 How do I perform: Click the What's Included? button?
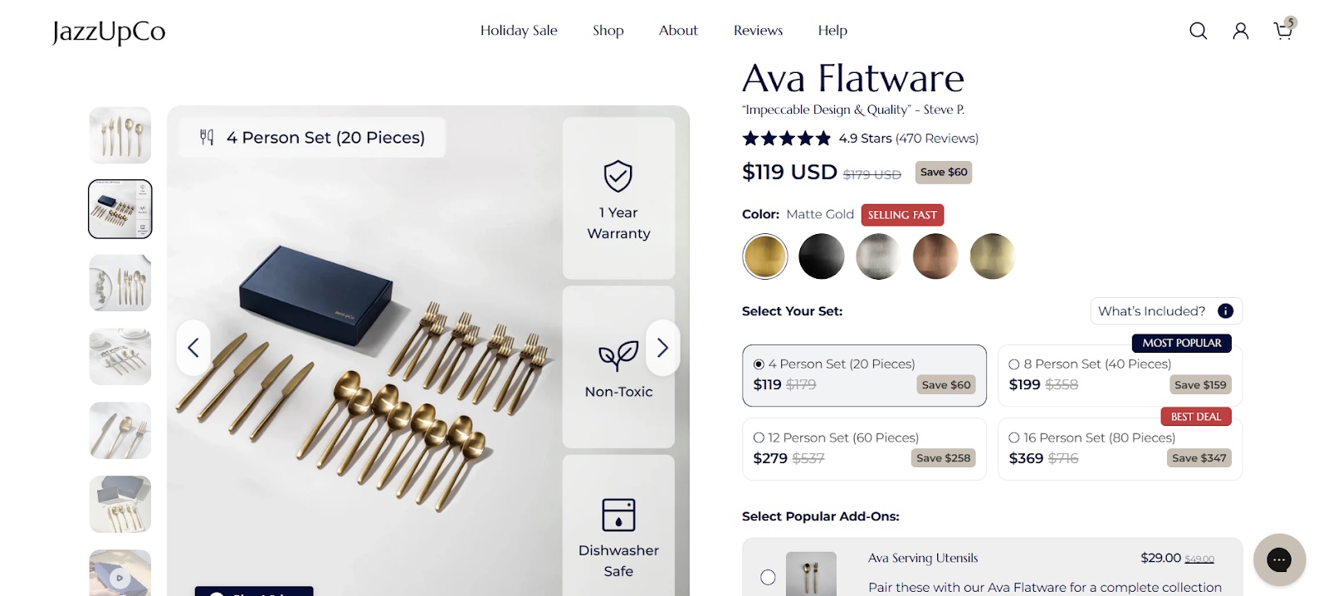(x=1166, y=310)
